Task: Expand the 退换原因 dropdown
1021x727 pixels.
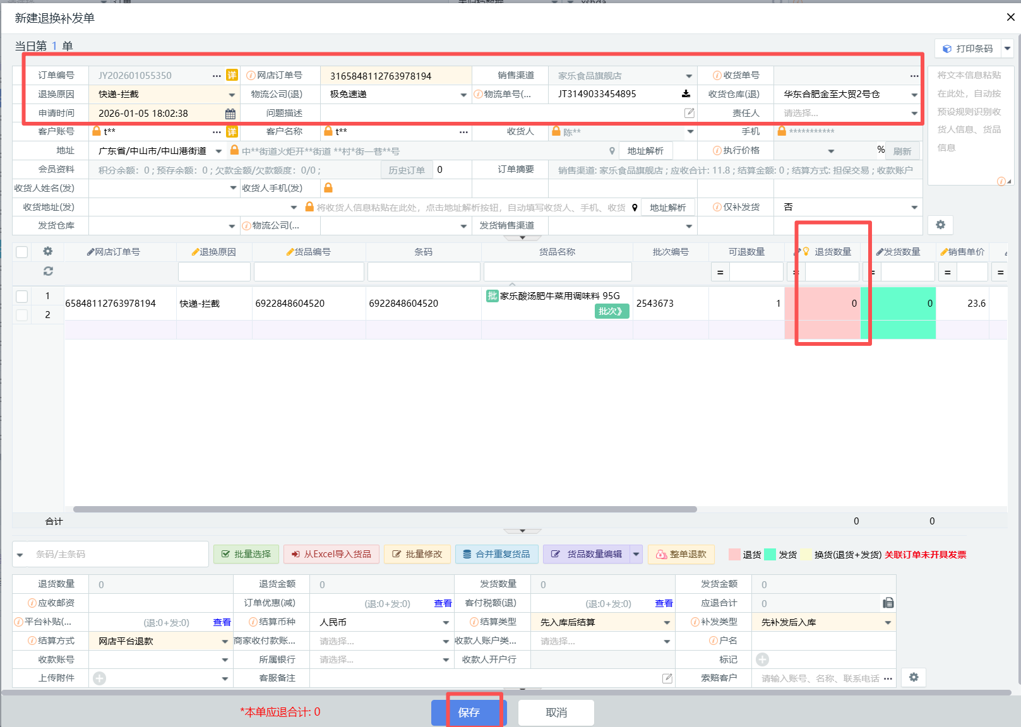Action: pos(232,95)
